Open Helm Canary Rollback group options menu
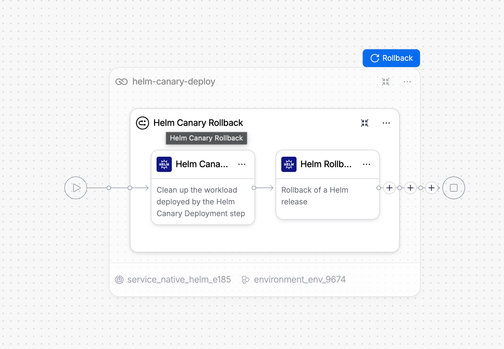 [386, 123]
